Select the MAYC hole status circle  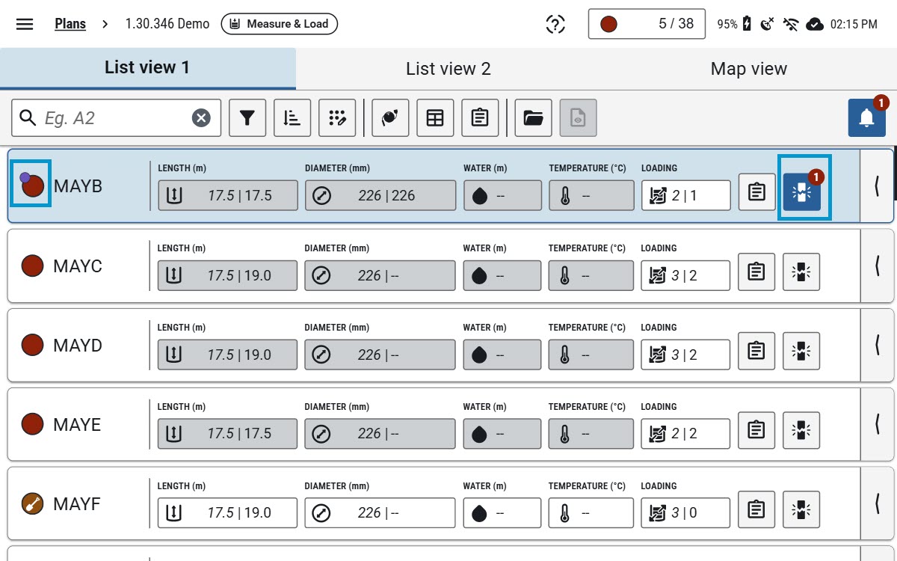pos(32,266)
